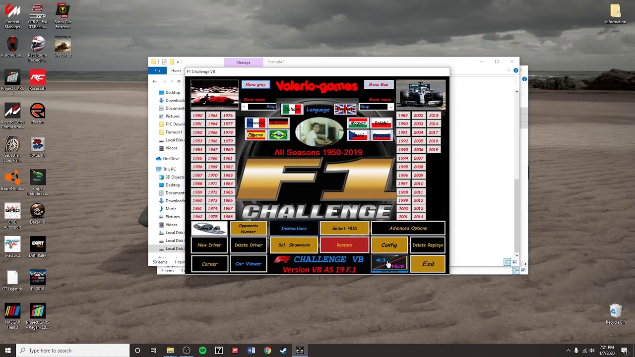Play the Intro Video film-strip button
This screenshot has width=635, height=357.
[x=209, y=228]
